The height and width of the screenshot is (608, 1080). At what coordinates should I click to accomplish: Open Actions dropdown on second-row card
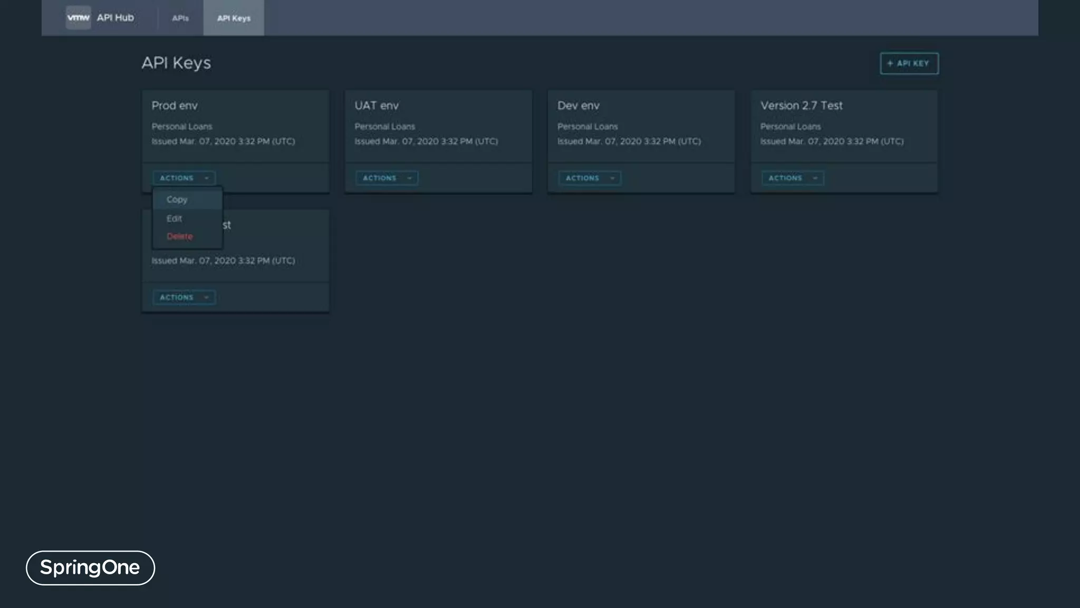pos(184,298)
